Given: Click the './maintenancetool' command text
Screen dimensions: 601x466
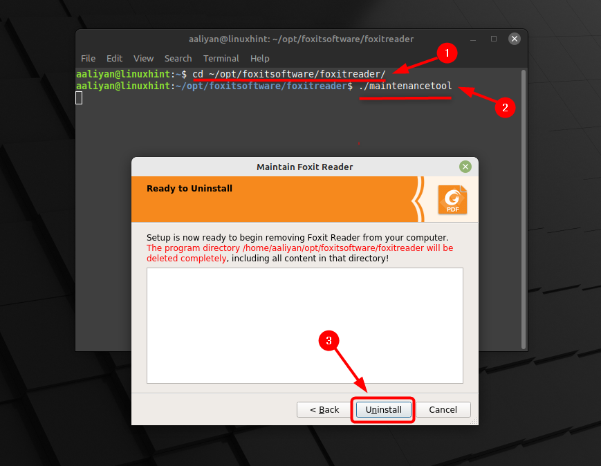Looking at the screenshot, I should pyautogui.click(x=405, y=86).
